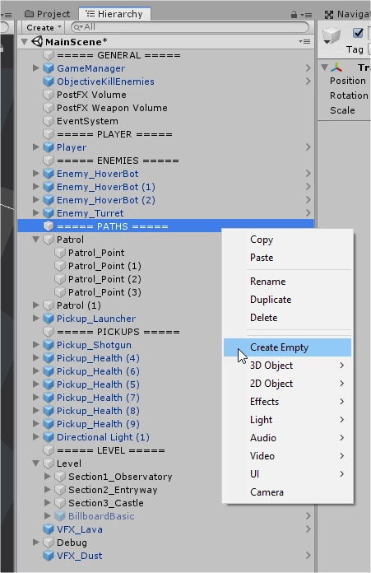Click the Player prefab cube icon
Image resolution: width=371 pixels, height=573 pixels.
(49, 147)
